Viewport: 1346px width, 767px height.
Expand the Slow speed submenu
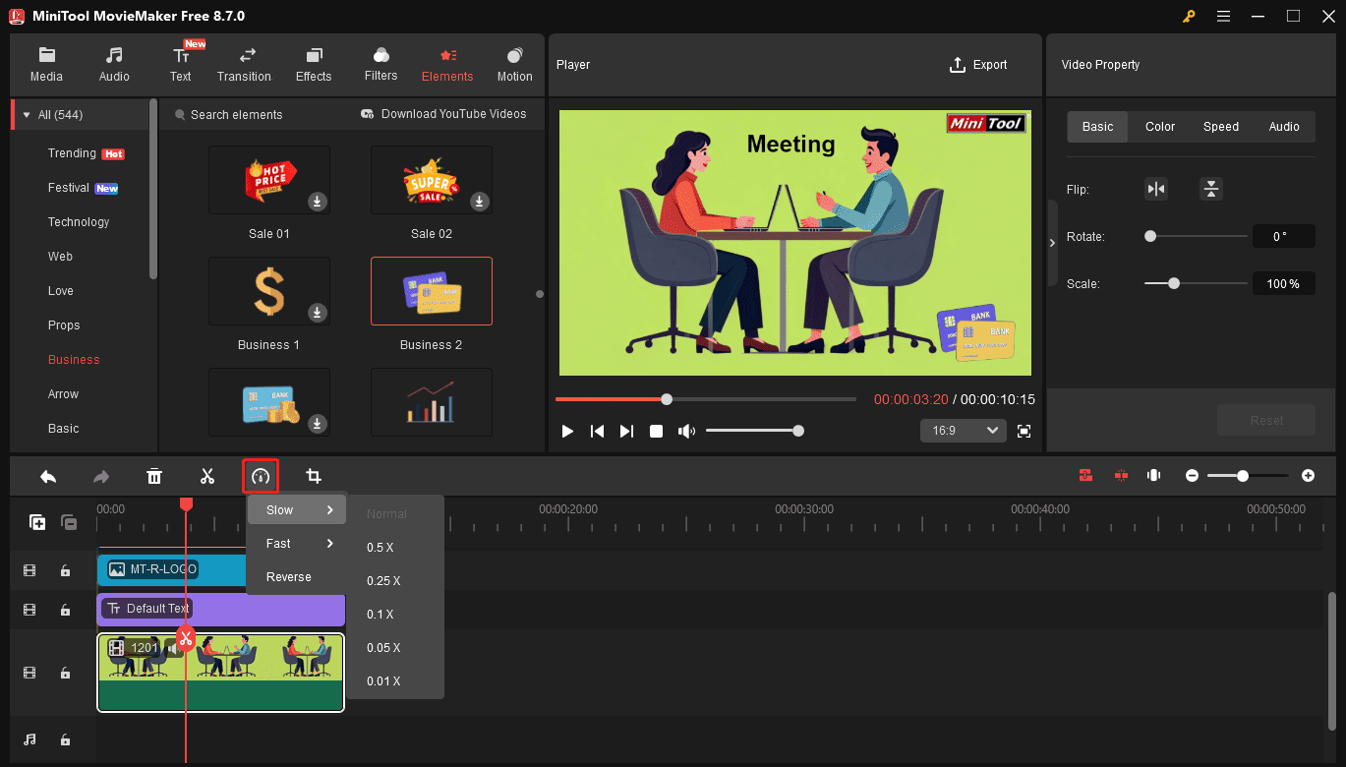point(297,510)
